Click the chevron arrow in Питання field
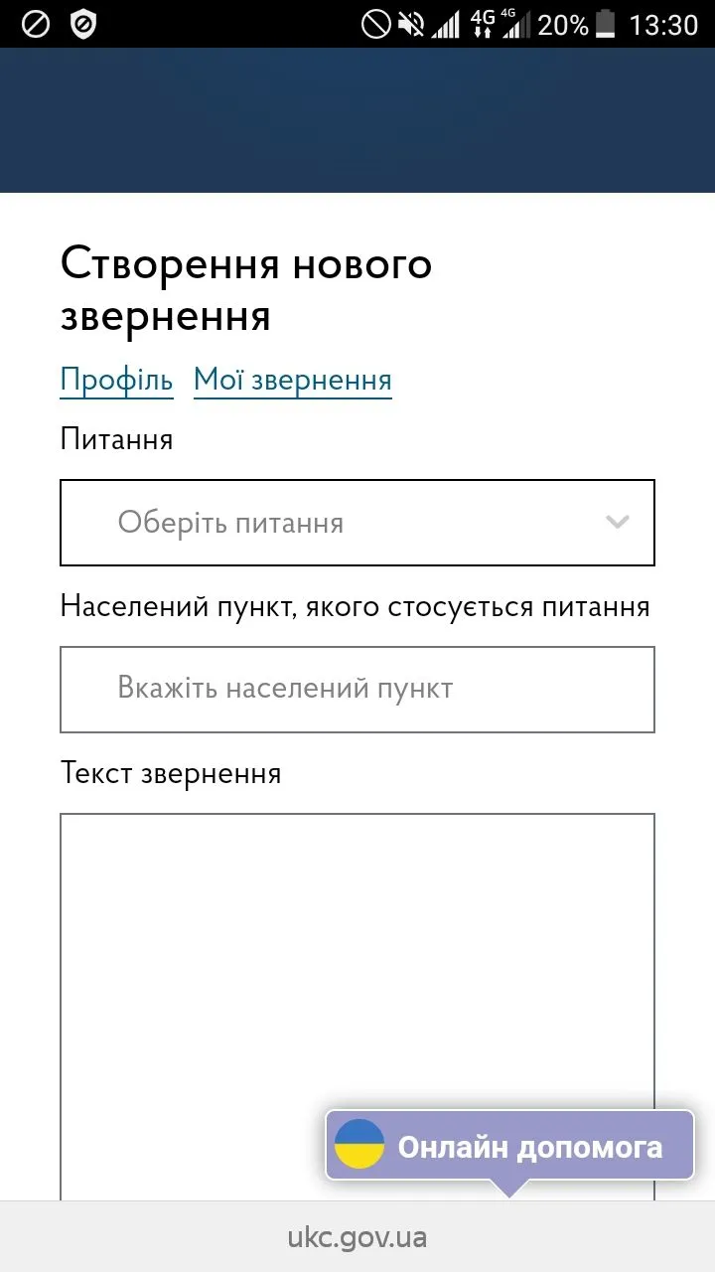715x1272 pixels. [618, 523]
